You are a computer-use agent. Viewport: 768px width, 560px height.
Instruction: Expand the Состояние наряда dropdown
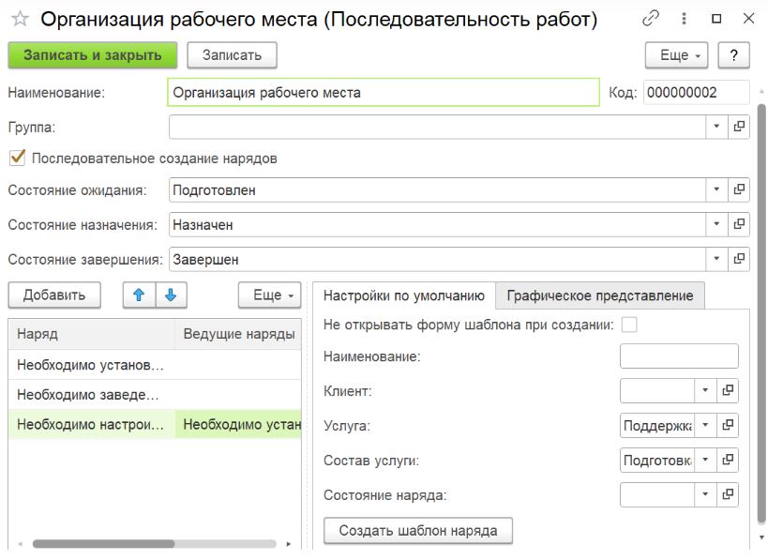(705, 494)
